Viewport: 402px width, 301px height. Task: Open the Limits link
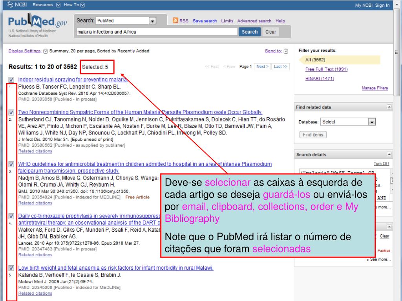[227, 21]
